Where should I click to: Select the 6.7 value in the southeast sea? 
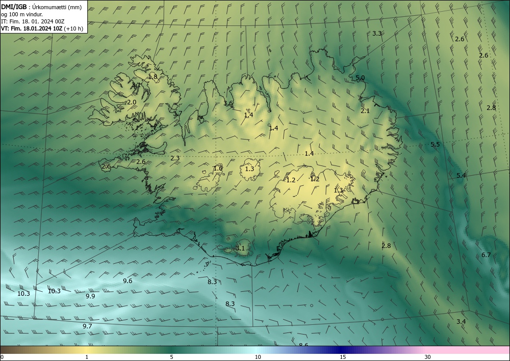click(486, 255)
